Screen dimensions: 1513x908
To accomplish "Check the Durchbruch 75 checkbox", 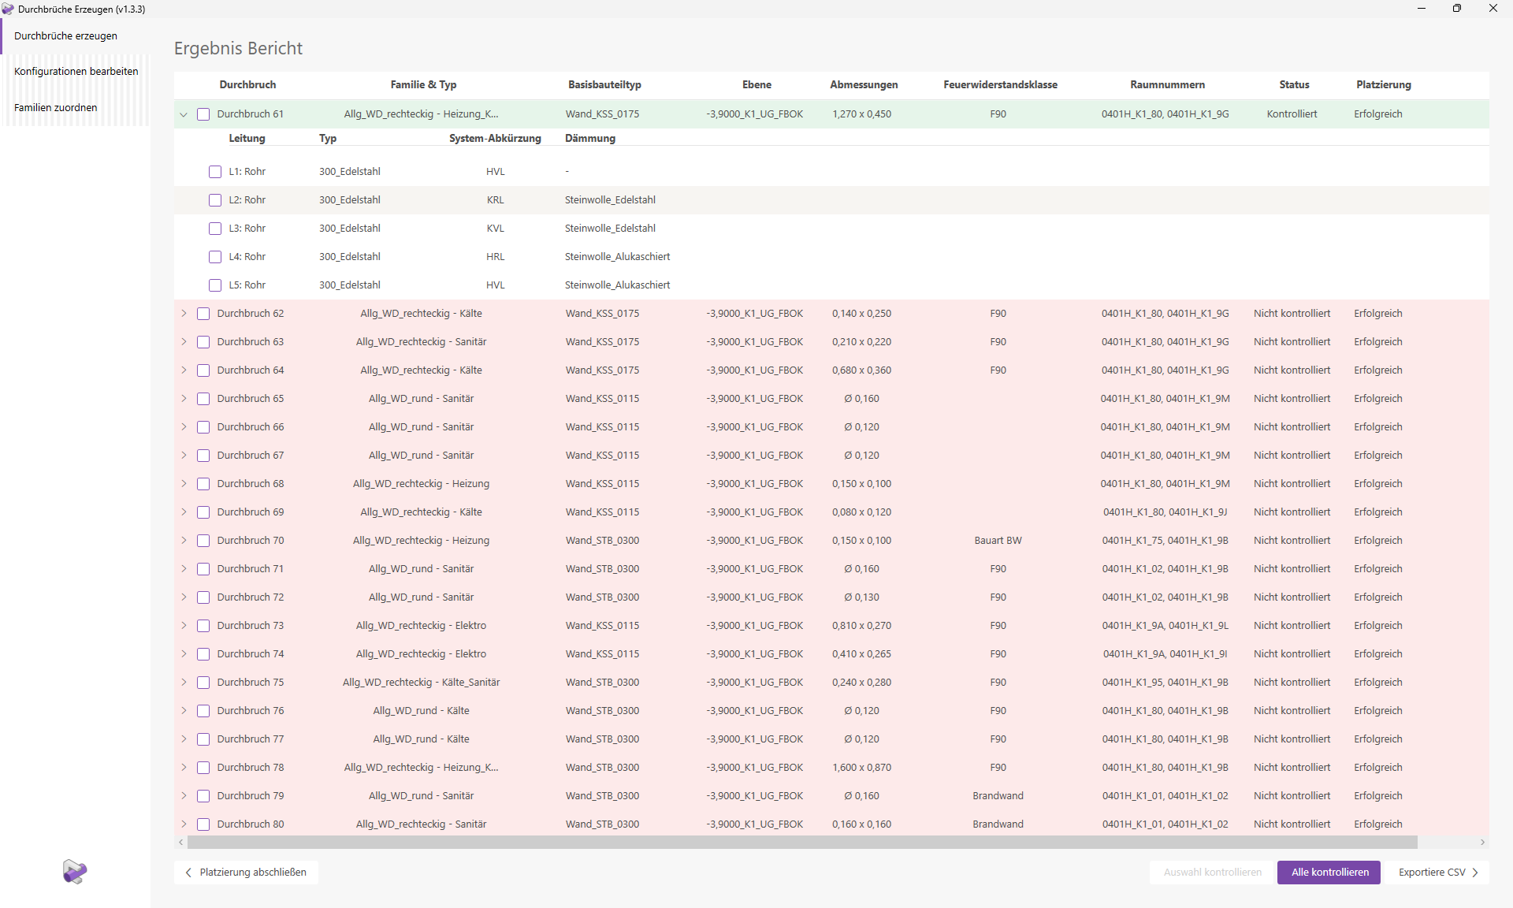I will pos(203,683).
